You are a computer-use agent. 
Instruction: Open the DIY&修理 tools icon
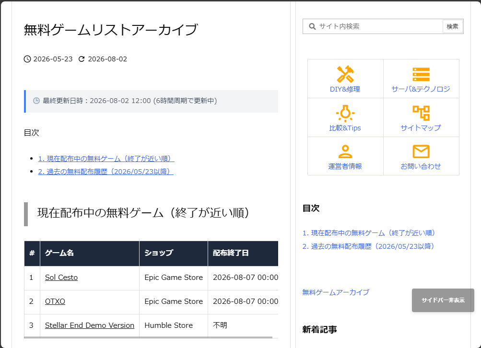pyautogui.click(x=345, y=74)
